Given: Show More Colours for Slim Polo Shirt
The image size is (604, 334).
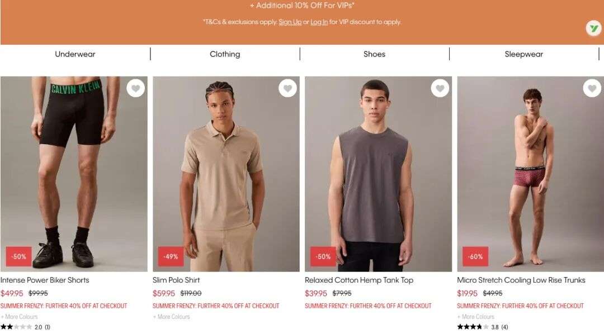Looking at the screenshot, I should click(172, 317).
